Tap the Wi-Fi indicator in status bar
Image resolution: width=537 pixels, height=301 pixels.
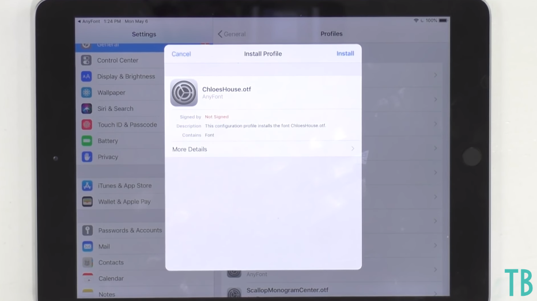coord(416,21)
